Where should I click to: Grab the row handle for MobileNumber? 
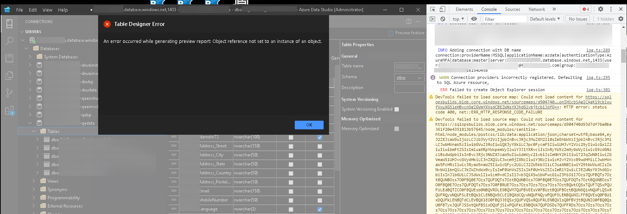click(174, 200)
